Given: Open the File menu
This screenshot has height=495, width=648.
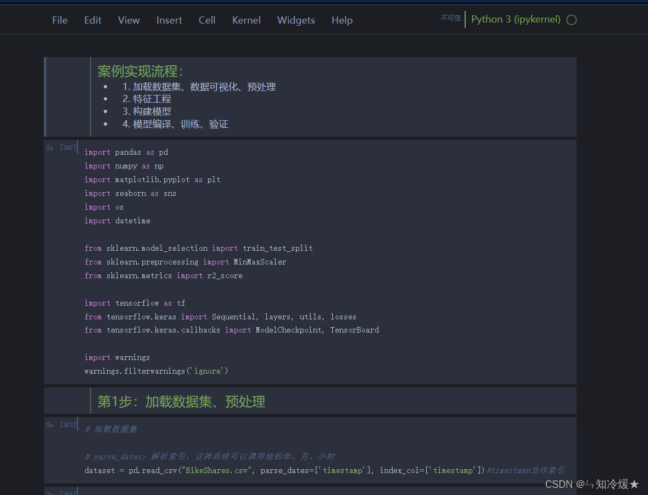Looking at the screenshot, I should coord(59,20).
